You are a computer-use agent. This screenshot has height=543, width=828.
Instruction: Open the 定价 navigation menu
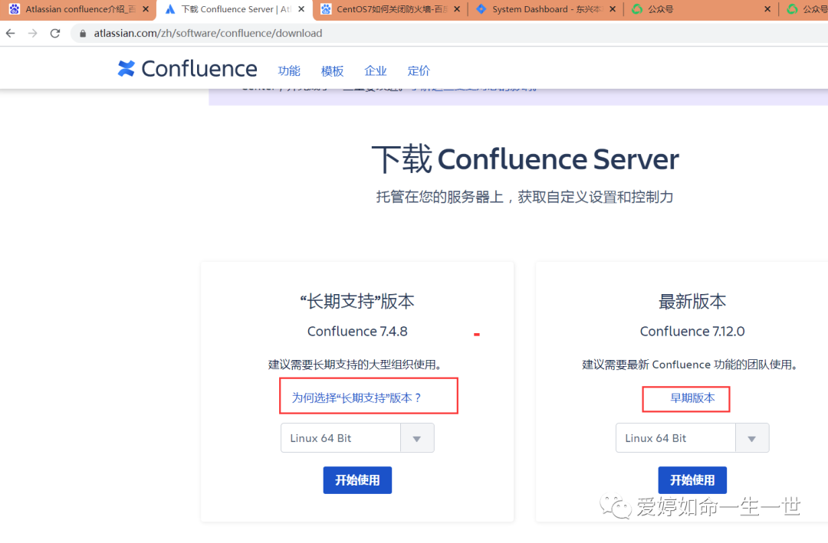[419, 70]
